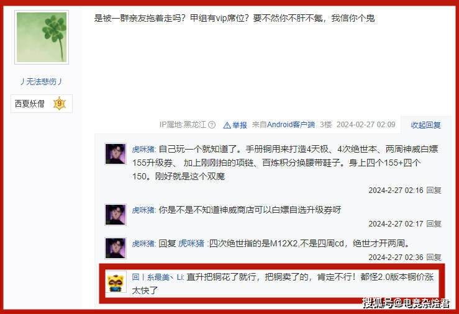Click the IP属地 help question icon
Screen dimensions: 459x314
click(212, 125)
